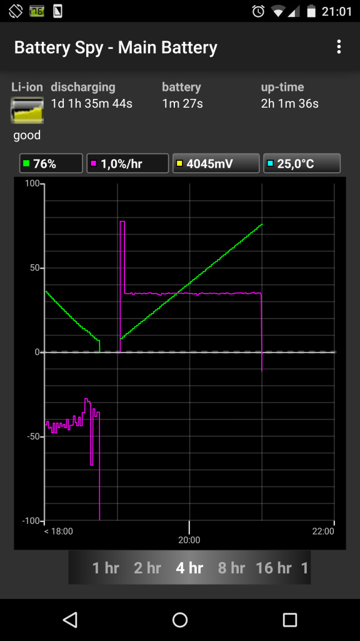
Task: Open the three-dot overflow menu
Action: click(x=339, y=47)
